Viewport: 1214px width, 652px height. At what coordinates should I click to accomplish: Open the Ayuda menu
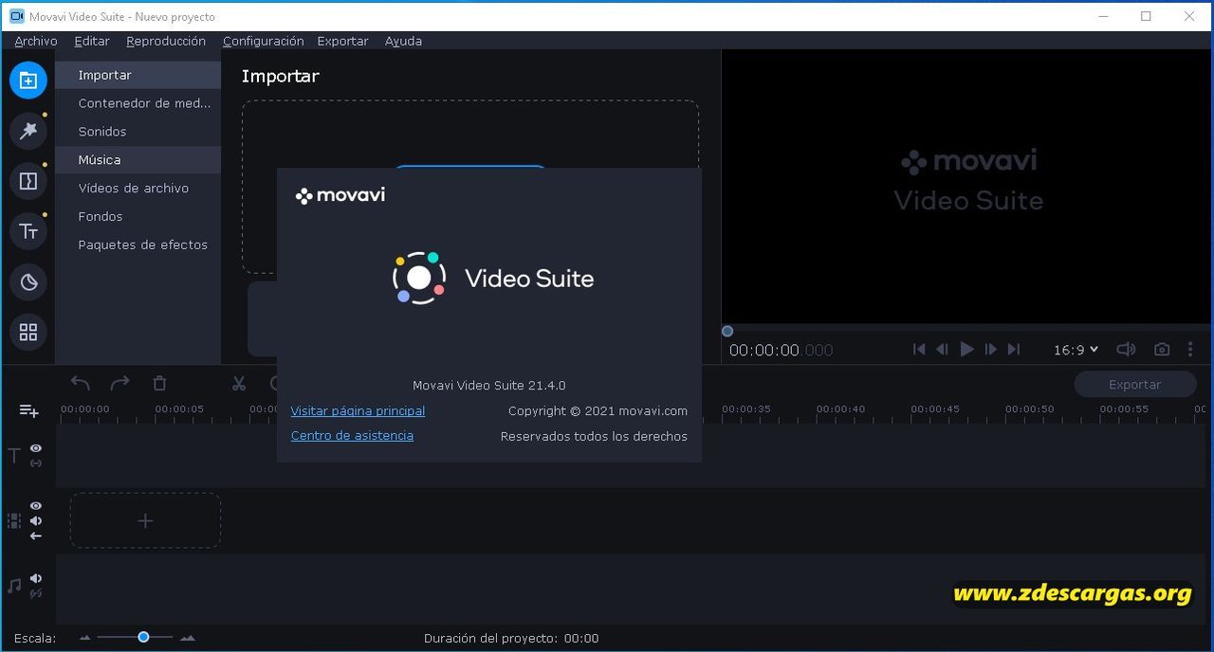tap(403, 41)
